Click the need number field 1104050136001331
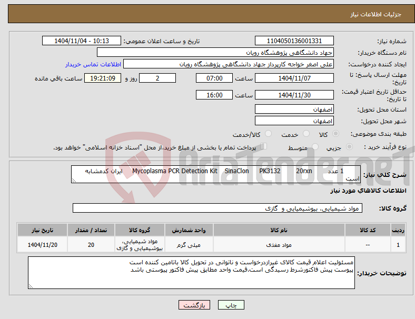The width and height of the screenshot is (415, 319). (x=294, y=41)
